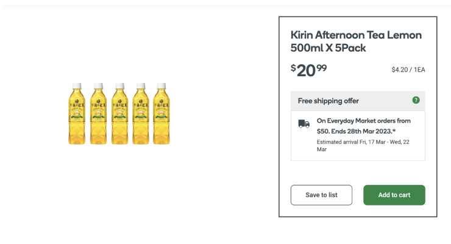Click the $4.20 / 1EA unit price
The width and height of the screenshot is (451, 244).
(x=408, y=70)
